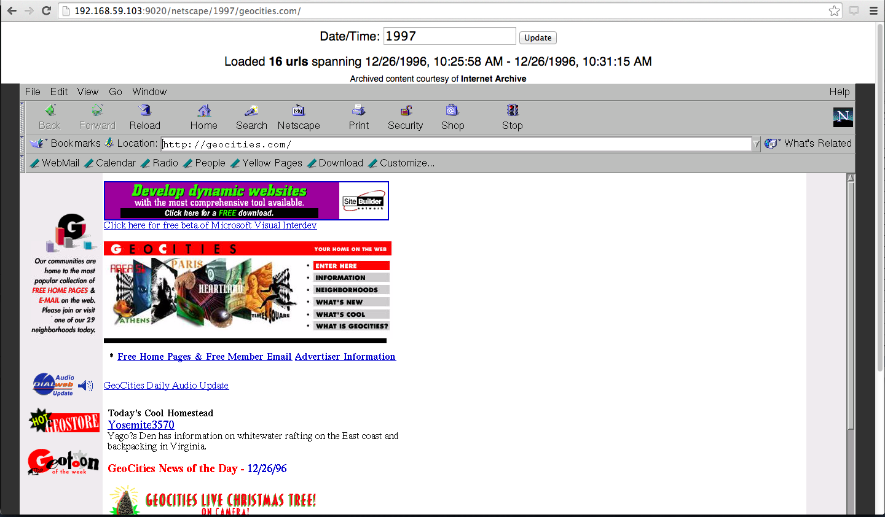This screenshot has height=517, width=885.
Task: Click the Shop toolbar icon
Action: pos(452,111)
